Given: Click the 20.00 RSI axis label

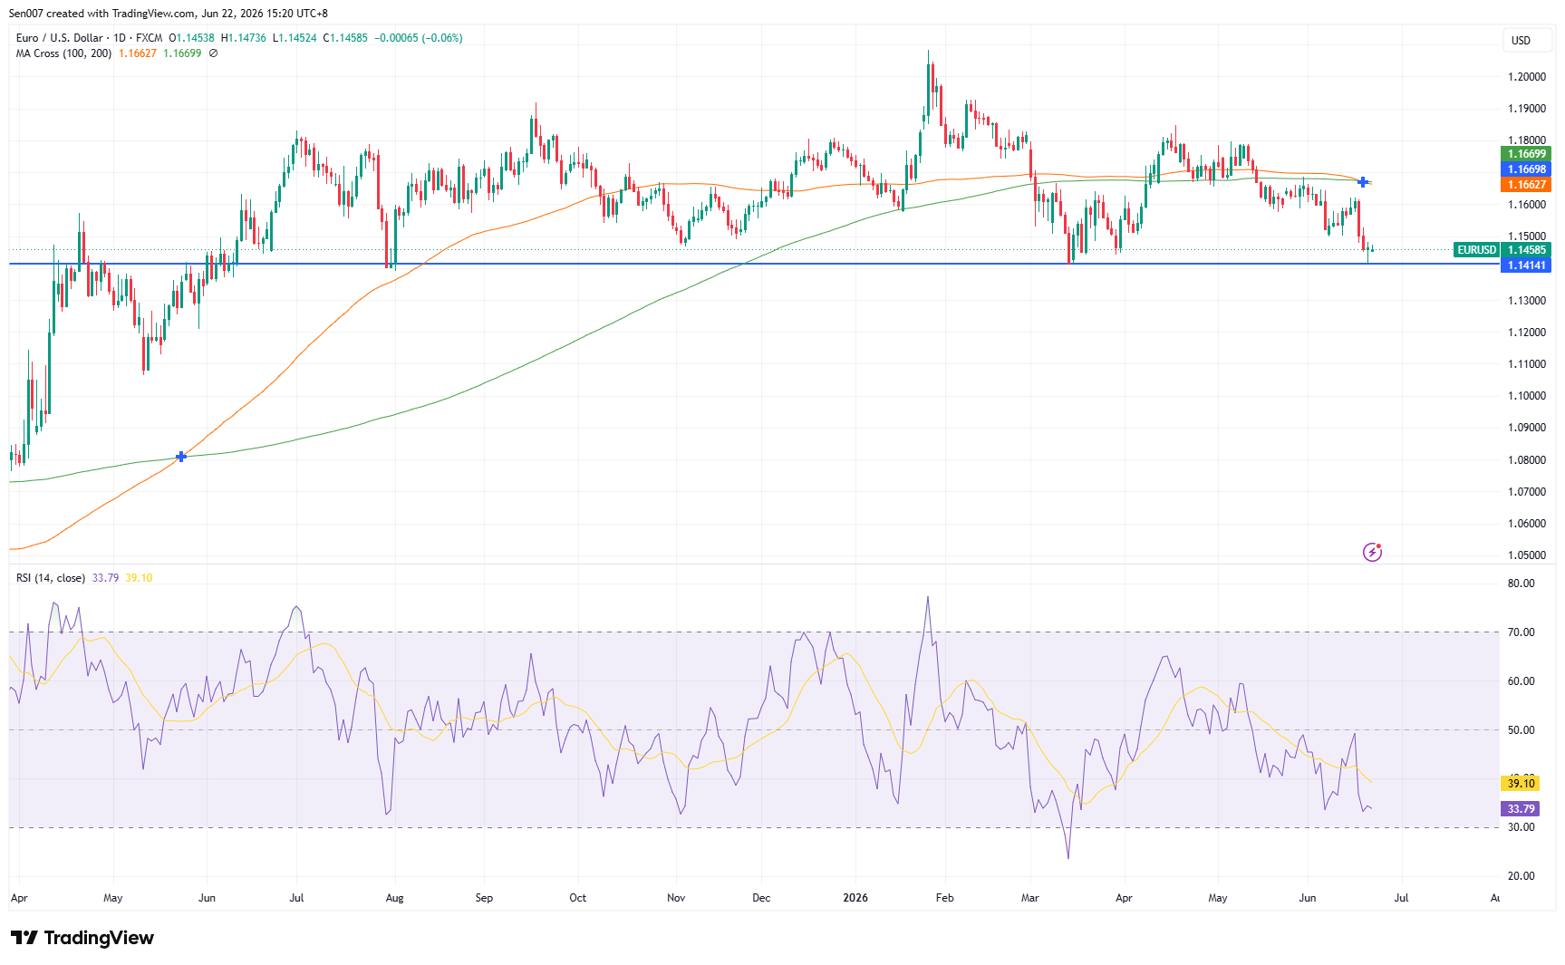Looking at the screenshot, I should coord(1522,876).
